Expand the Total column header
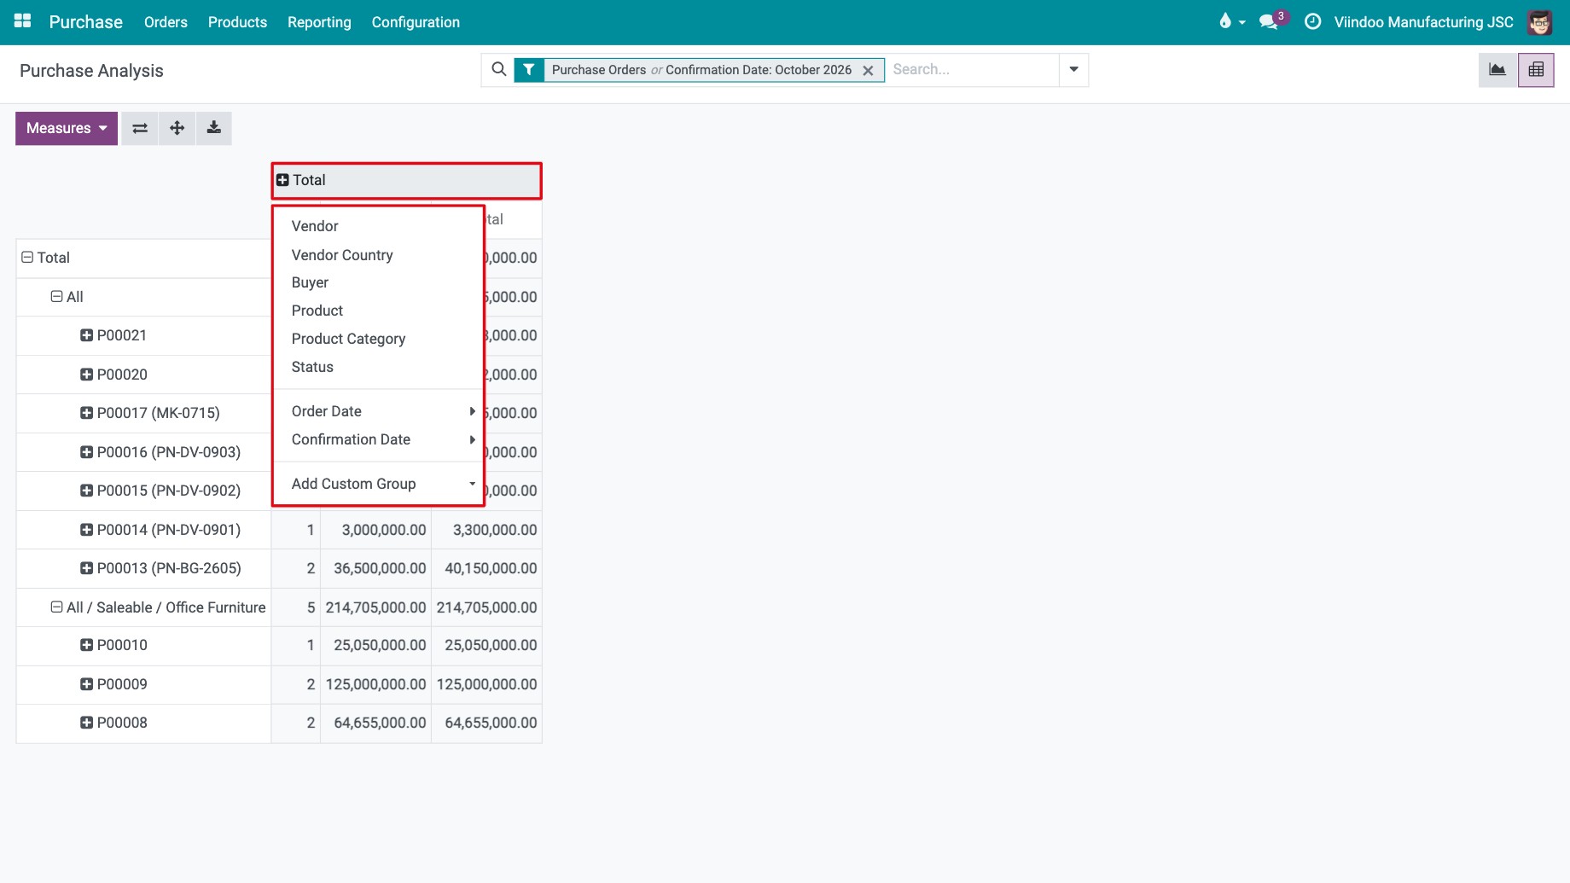The image size is (1570, 883). pos(406,180)
